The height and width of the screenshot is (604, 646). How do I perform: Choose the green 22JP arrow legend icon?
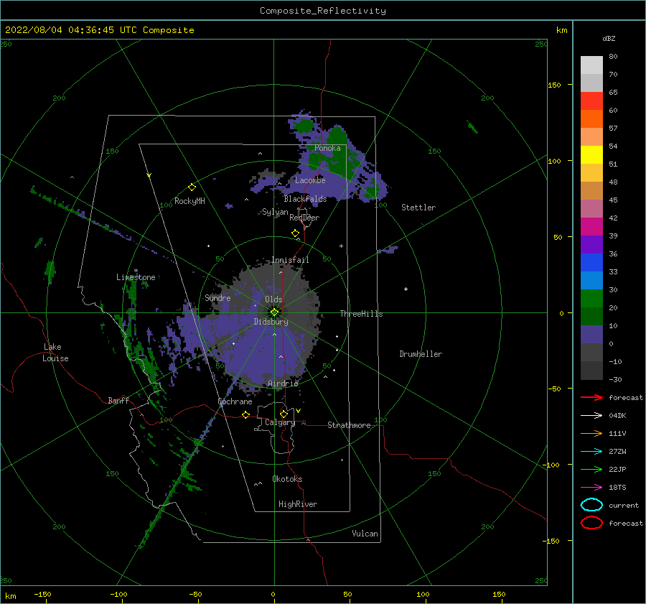[x=591, y=469]
